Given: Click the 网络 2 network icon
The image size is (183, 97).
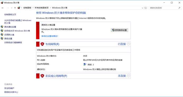Looking at the screenshot, I should (x=85, y=64).
